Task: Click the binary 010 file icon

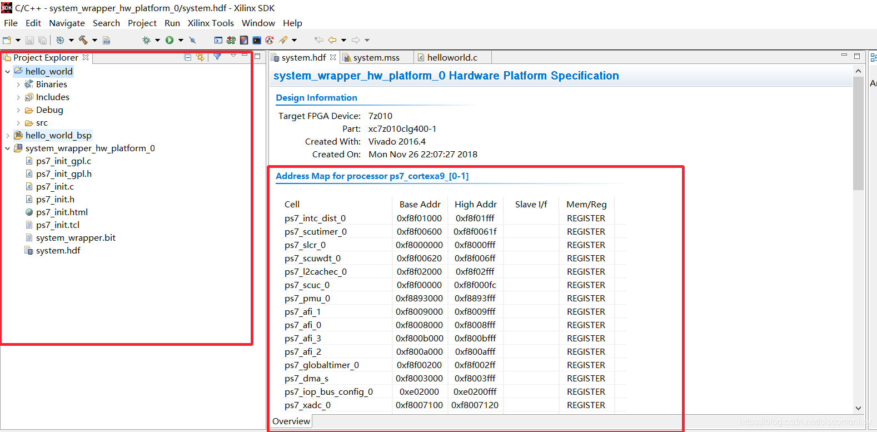Action: coord(106,40)
